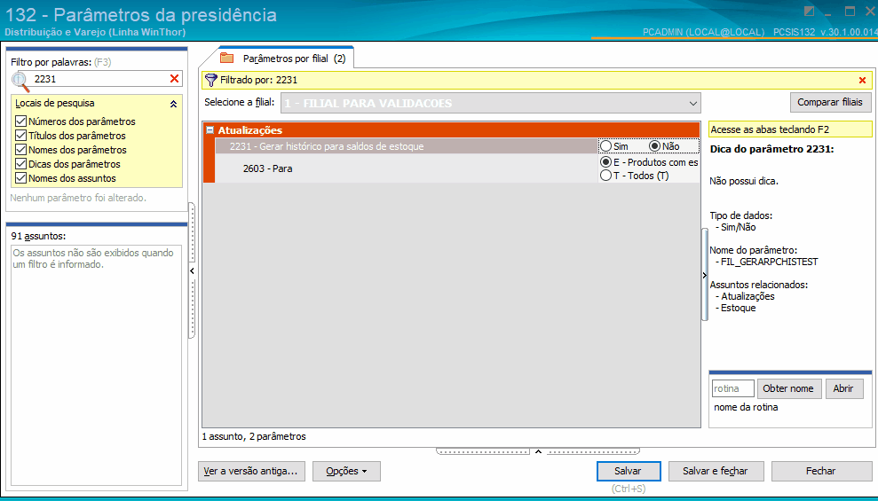Screen dimensions: 878x501
Task: Click the magnifier search icon
Action: tap(20, 81)
